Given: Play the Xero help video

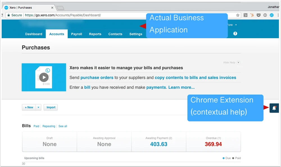Looking at the screenshot, I should 44,77.
